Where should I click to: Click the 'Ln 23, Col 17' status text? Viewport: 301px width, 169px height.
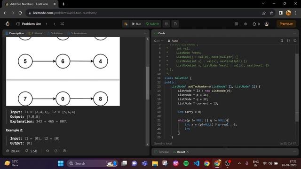287,144
